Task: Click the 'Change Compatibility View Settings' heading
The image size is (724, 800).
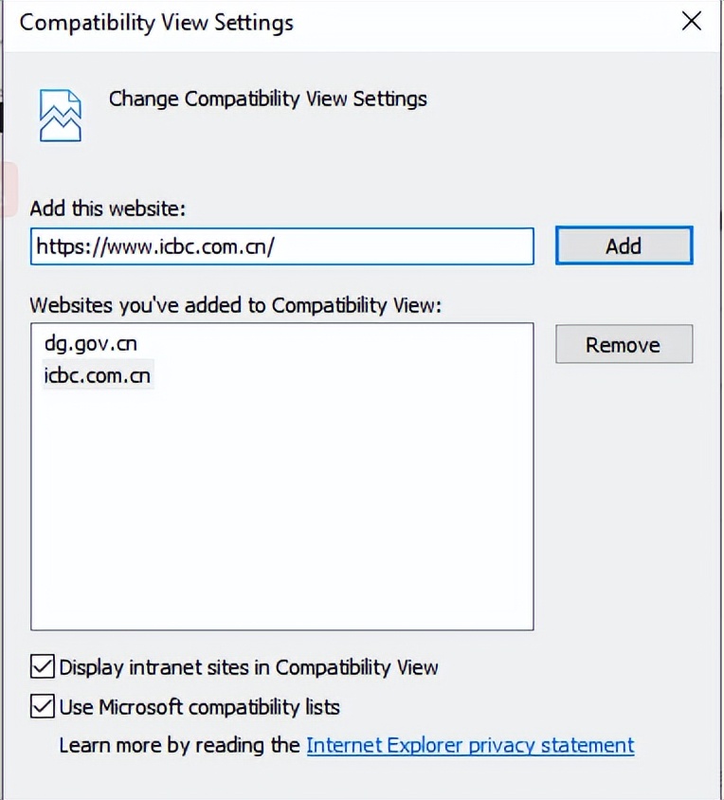Action: (x=267, y=99)
